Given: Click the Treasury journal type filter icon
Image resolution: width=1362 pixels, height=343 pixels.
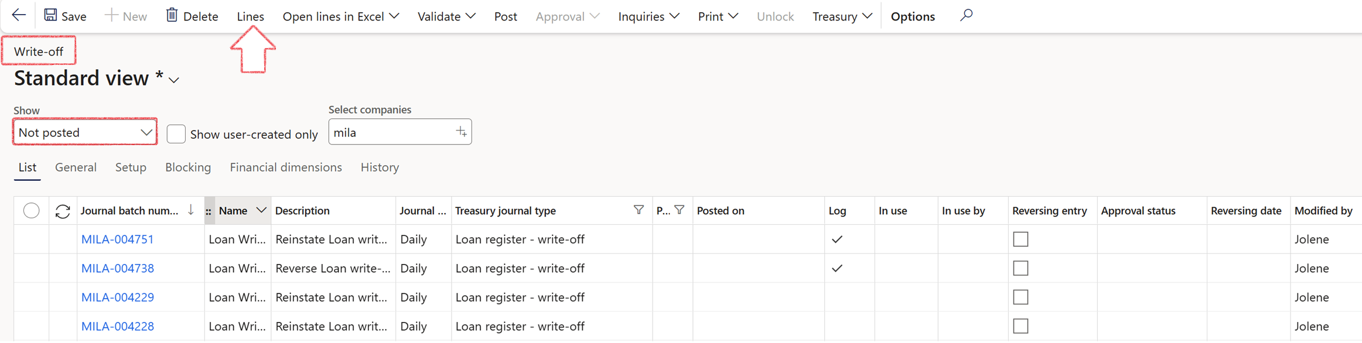Looking at the screenshot, I should coord(639,210).
